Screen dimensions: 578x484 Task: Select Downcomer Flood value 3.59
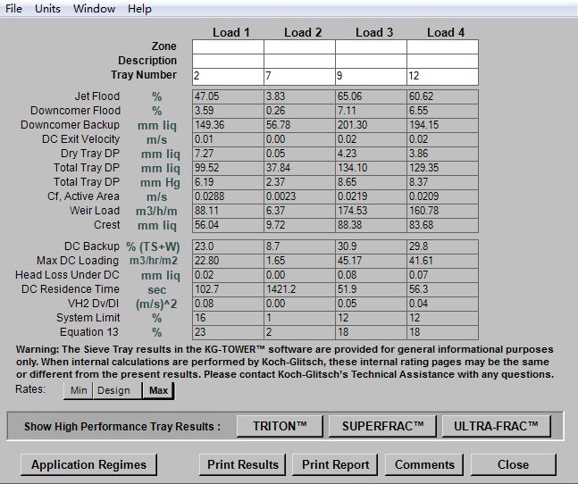[x=228, y=111]
